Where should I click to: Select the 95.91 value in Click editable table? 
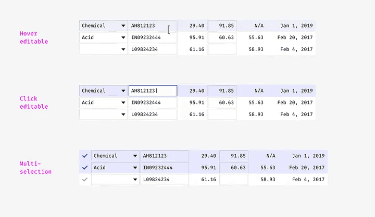point(197,103)
